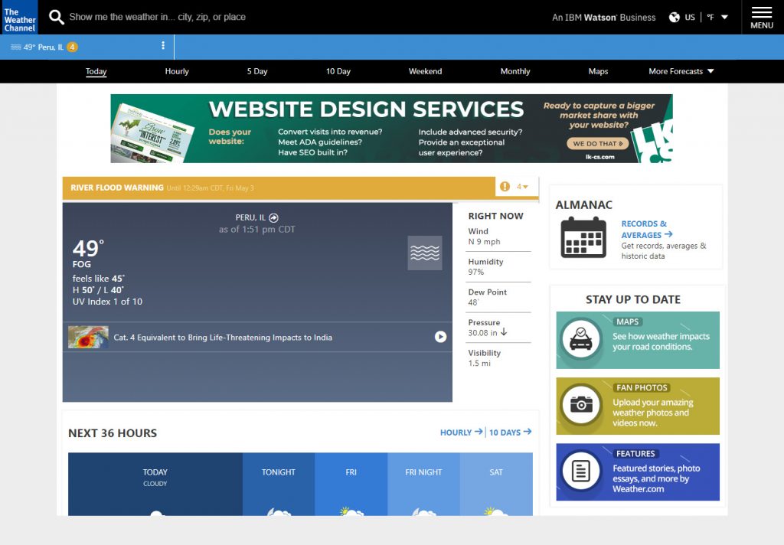Click the magnifying glass search icon
Viewport: 784px width, 545px height.
pos(57,17)
